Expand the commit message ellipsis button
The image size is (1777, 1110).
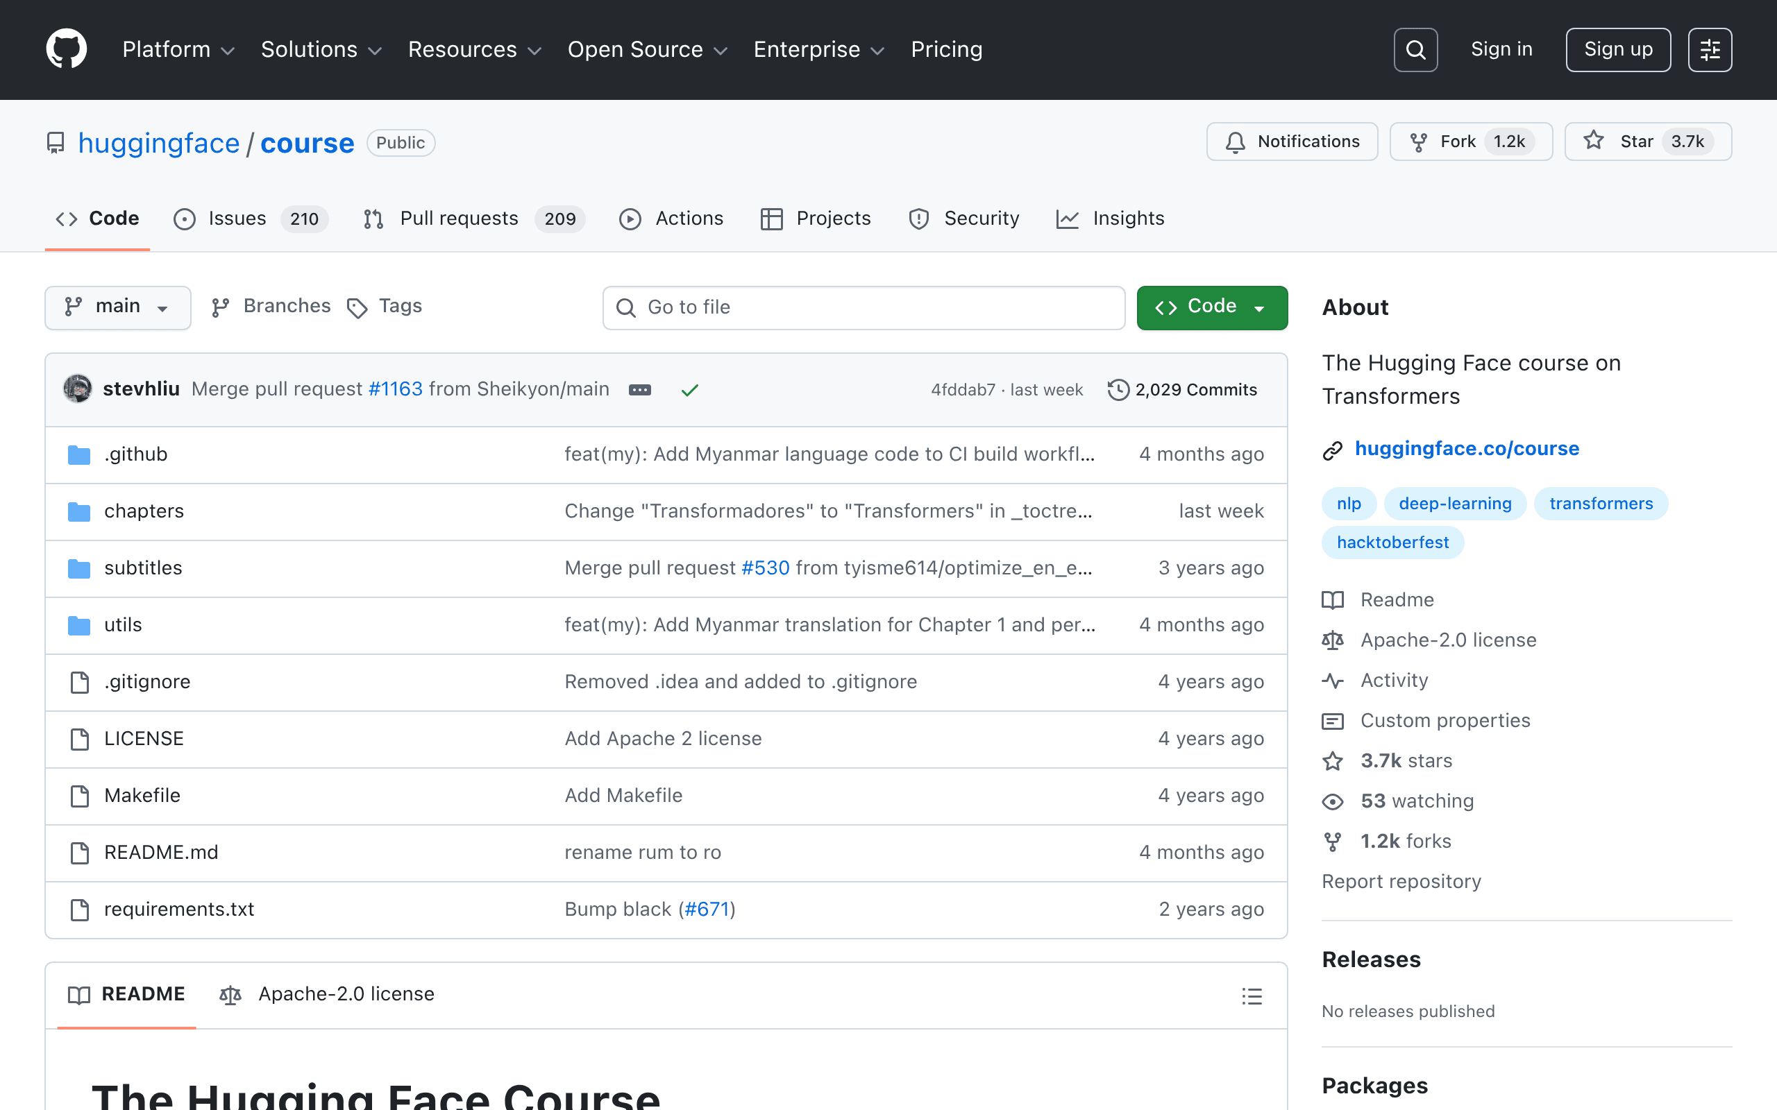[639, 390]
